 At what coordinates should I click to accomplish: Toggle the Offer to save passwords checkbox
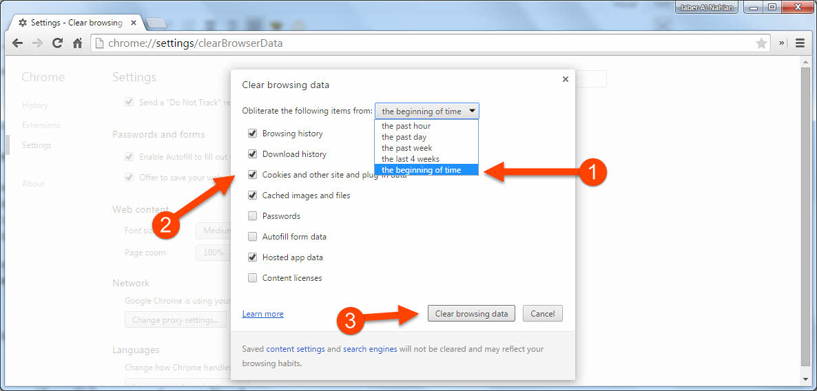130,177
